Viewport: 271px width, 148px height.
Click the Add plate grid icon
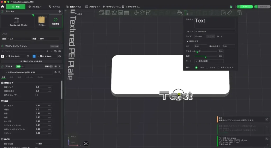point(108,13)
